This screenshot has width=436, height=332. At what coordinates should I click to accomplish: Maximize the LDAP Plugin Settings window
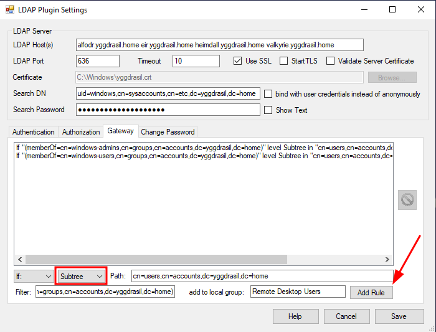pos(392,9)
